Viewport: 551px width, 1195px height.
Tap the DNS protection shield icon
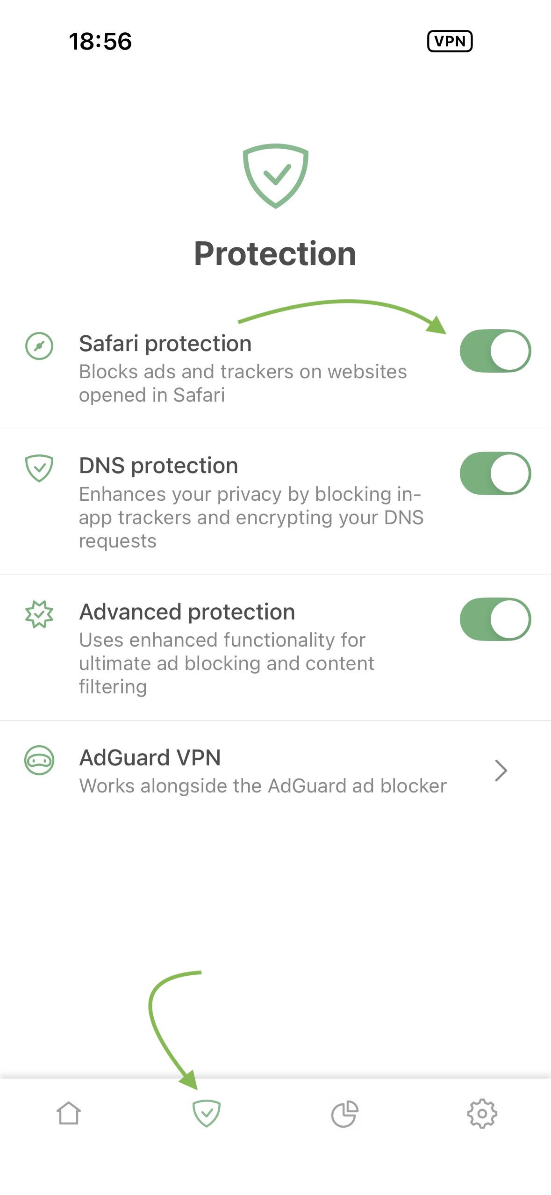pyautogui.click(x=39, y=468)
